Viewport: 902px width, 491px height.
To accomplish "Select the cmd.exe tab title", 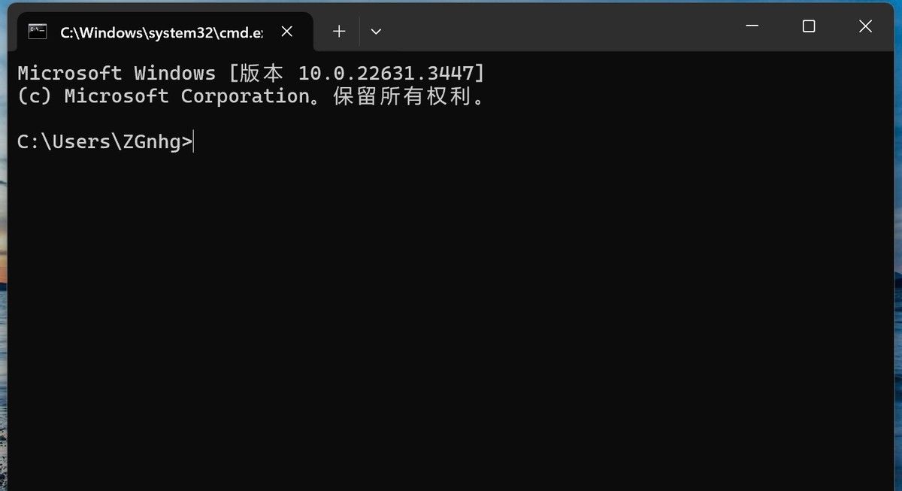I will pyautogui.click(x=161, y=32).
